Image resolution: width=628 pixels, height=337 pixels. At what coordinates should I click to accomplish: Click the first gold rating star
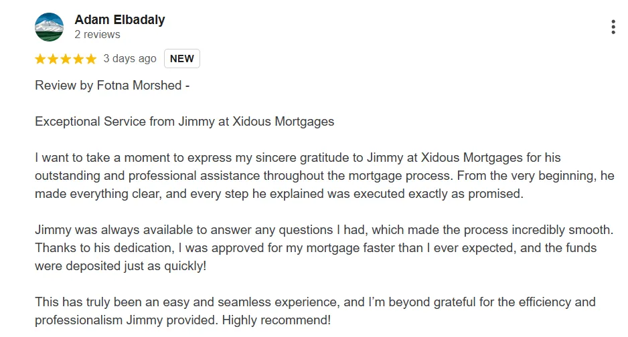[x=40, y=59]
